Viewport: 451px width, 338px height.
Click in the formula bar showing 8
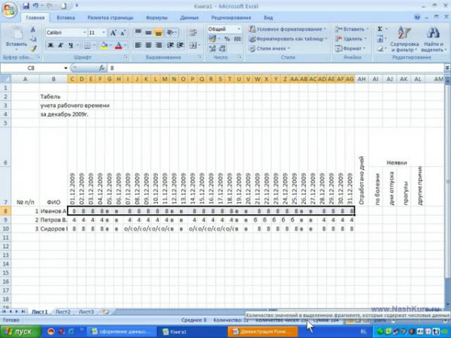(276, 68)
